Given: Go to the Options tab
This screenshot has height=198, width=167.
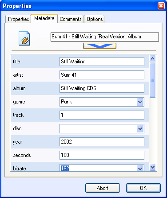Looking at the screenshot, I should click(95, 19).
